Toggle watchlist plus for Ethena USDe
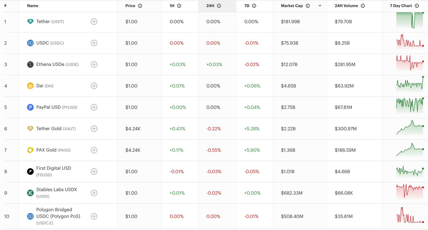The height and width of the screenshot is (230, 428). coord(94,64)
